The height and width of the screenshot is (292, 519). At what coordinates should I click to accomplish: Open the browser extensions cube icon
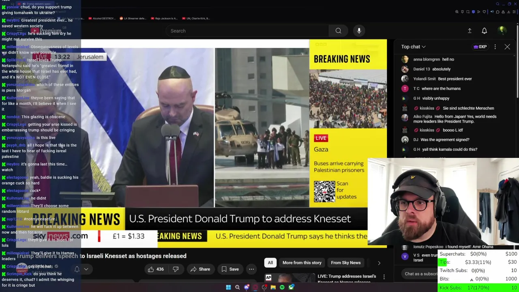(498, 12)
